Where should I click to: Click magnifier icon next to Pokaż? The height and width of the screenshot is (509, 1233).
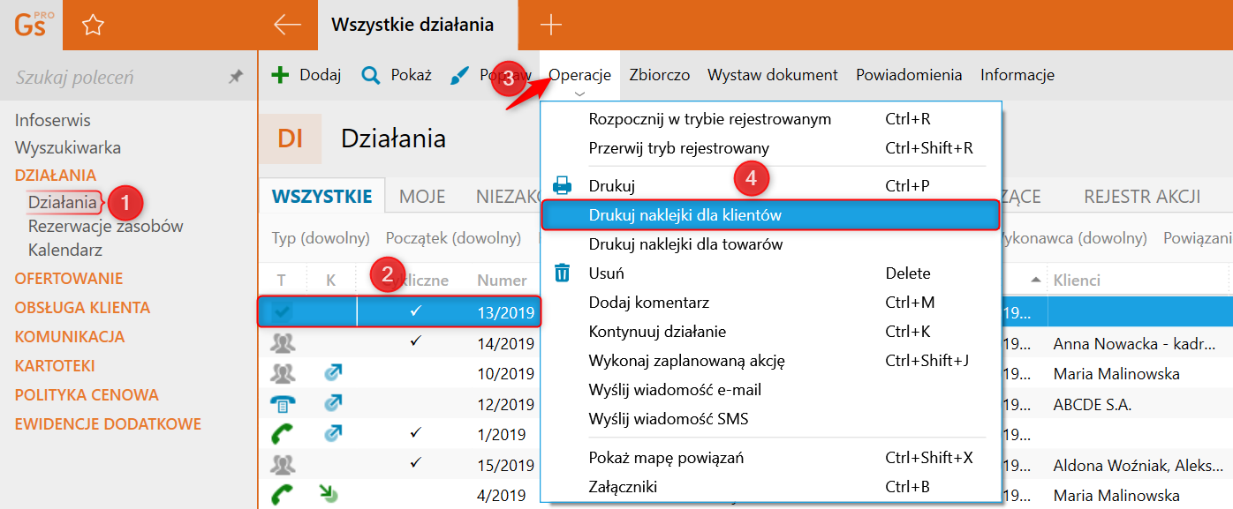coord(371,75)
